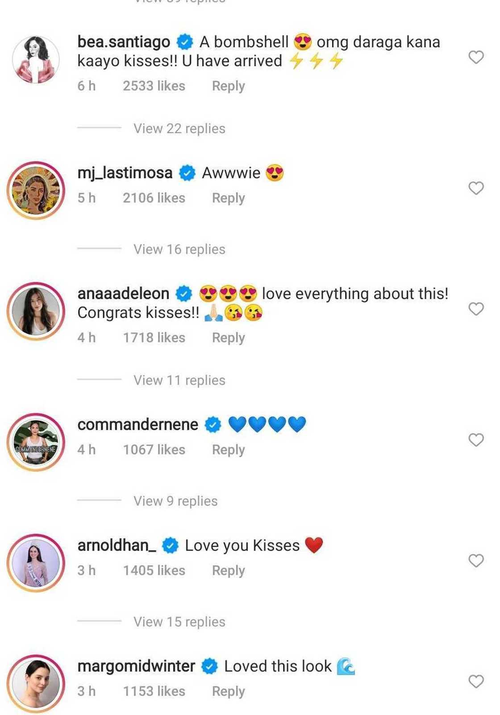Heart the commandernene blue hearts comment
Screen dimensions: 500x715
click(x=476, y=440)
